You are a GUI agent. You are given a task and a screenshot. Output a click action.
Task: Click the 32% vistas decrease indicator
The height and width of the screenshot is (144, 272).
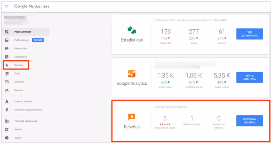(x=194, y=38)
